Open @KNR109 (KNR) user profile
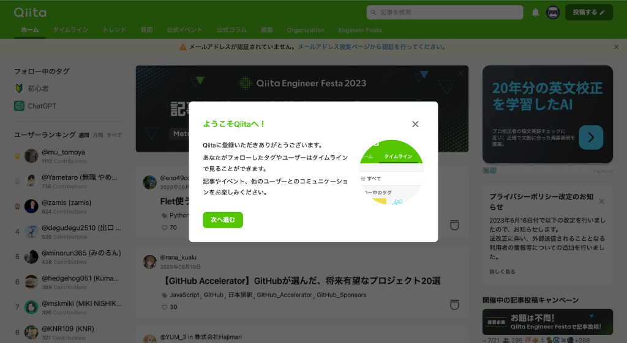The width and height of the screenshot is (627, 343). (x=68, y=328)
